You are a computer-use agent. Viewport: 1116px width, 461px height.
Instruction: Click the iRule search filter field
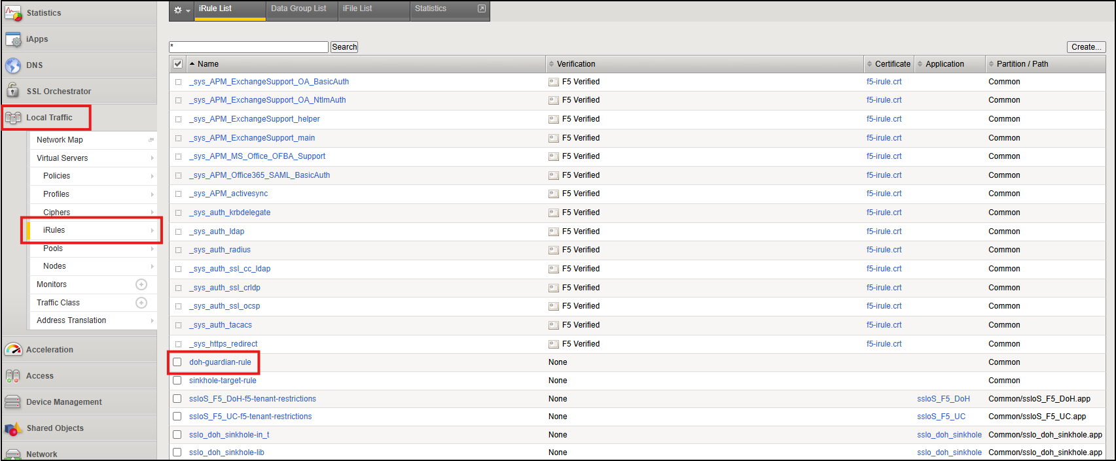249,47
